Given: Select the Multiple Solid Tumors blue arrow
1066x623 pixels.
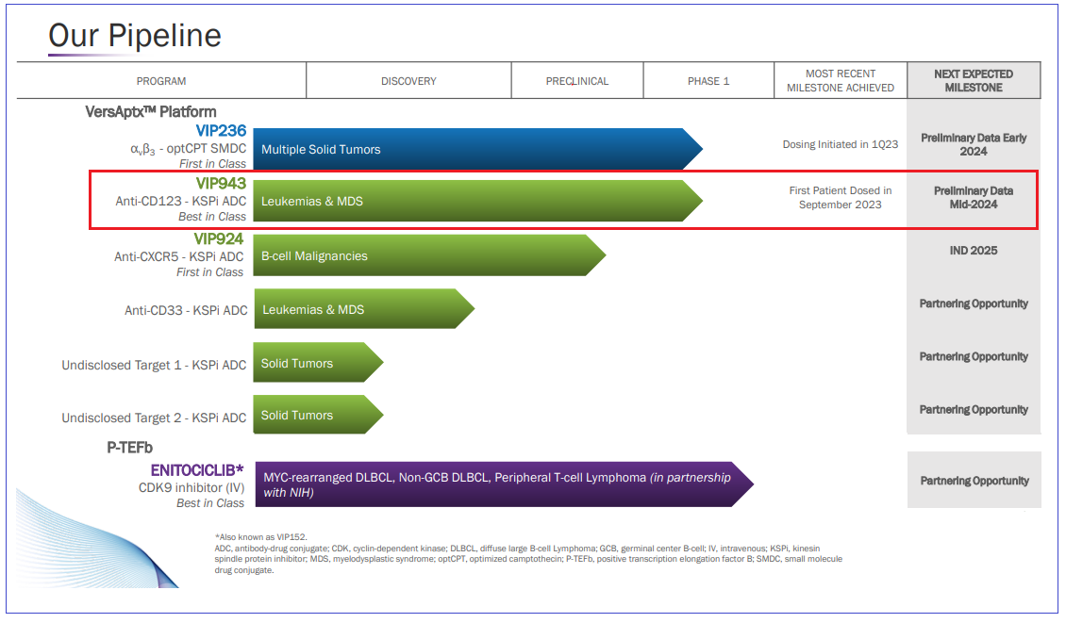Looking at the screenshot, I should point(472,149).
